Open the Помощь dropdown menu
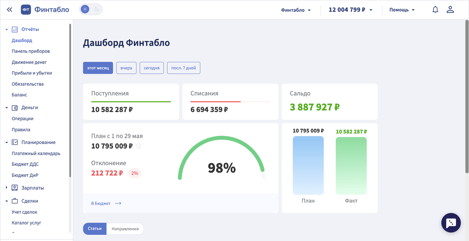Viewport: 469px width, 241px height. 402,10
